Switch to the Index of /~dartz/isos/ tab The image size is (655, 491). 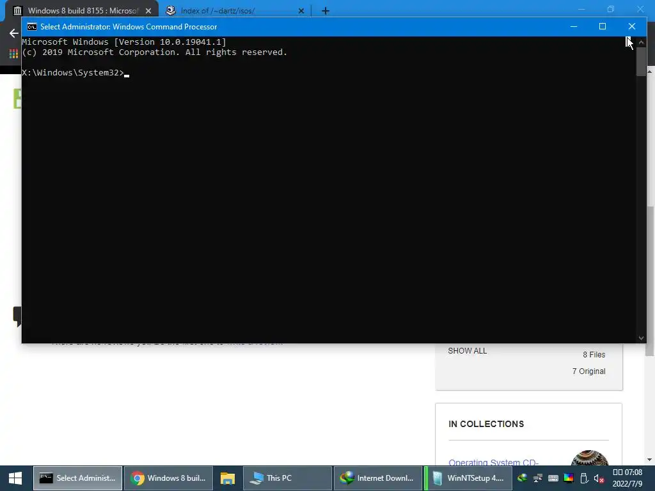coord(217,10)
